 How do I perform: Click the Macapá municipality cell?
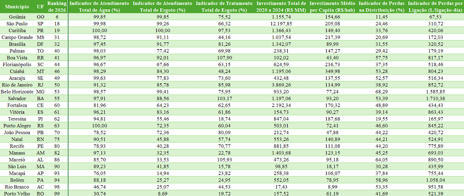tap(17, 173)
